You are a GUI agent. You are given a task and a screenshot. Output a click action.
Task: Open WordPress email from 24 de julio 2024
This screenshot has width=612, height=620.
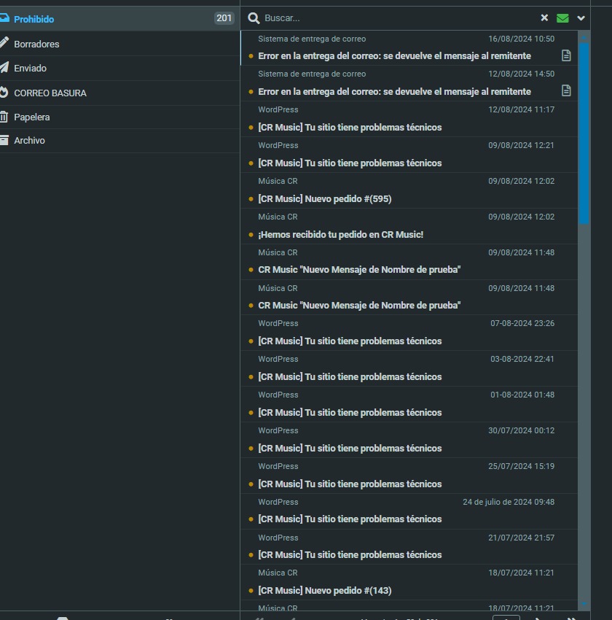[x=350, y=519]
